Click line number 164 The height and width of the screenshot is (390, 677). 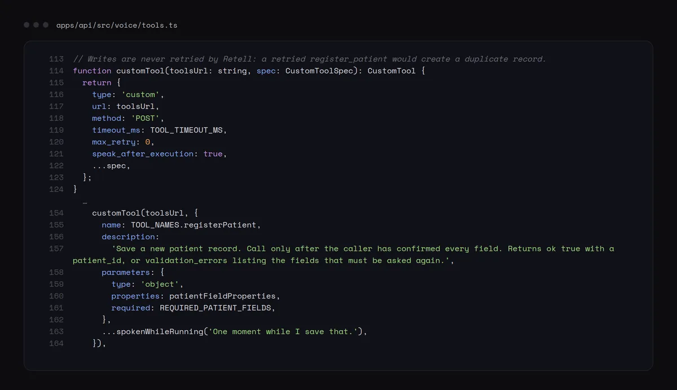click(56, 343)
